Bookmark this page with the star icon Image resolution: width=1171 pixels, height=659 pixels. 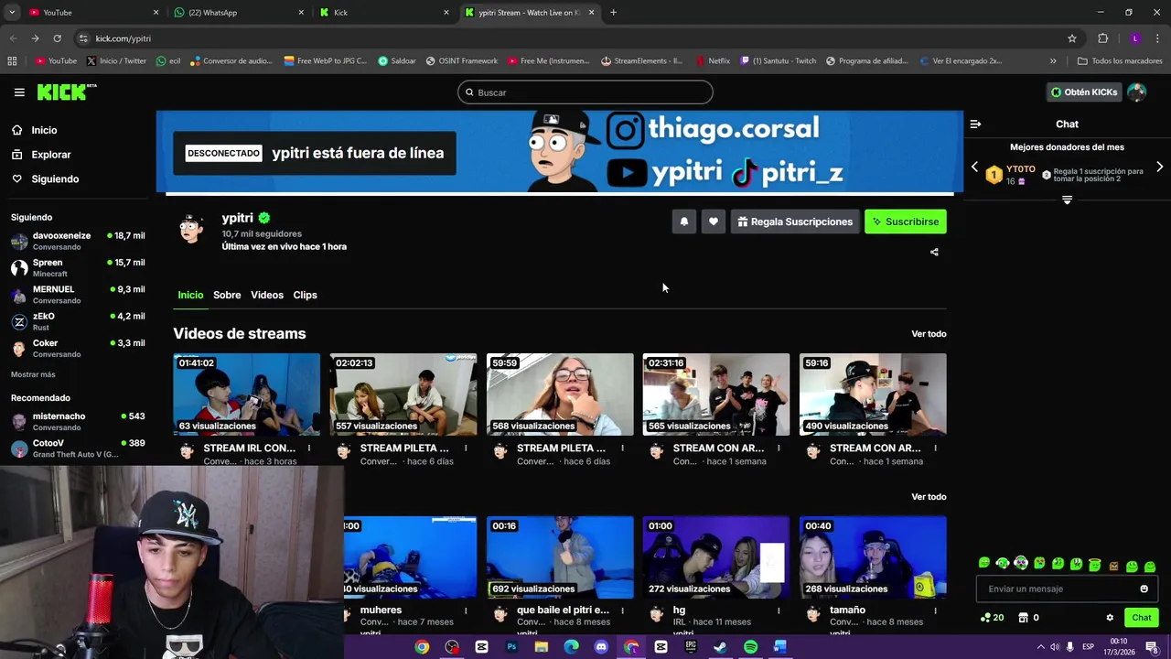coord(1072,38)
